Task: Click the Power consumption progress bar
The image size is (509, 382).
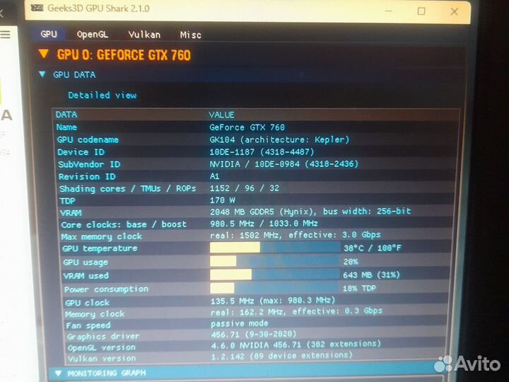Action: (x=274, y=288)
